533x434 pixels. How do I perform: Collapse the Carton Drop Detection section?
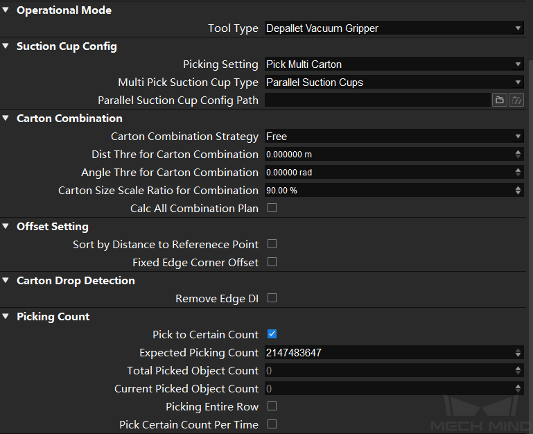pos(6,280)
